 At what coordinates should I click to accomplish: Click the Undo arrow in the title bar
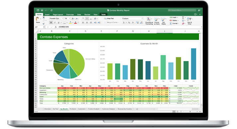point(46,10)
